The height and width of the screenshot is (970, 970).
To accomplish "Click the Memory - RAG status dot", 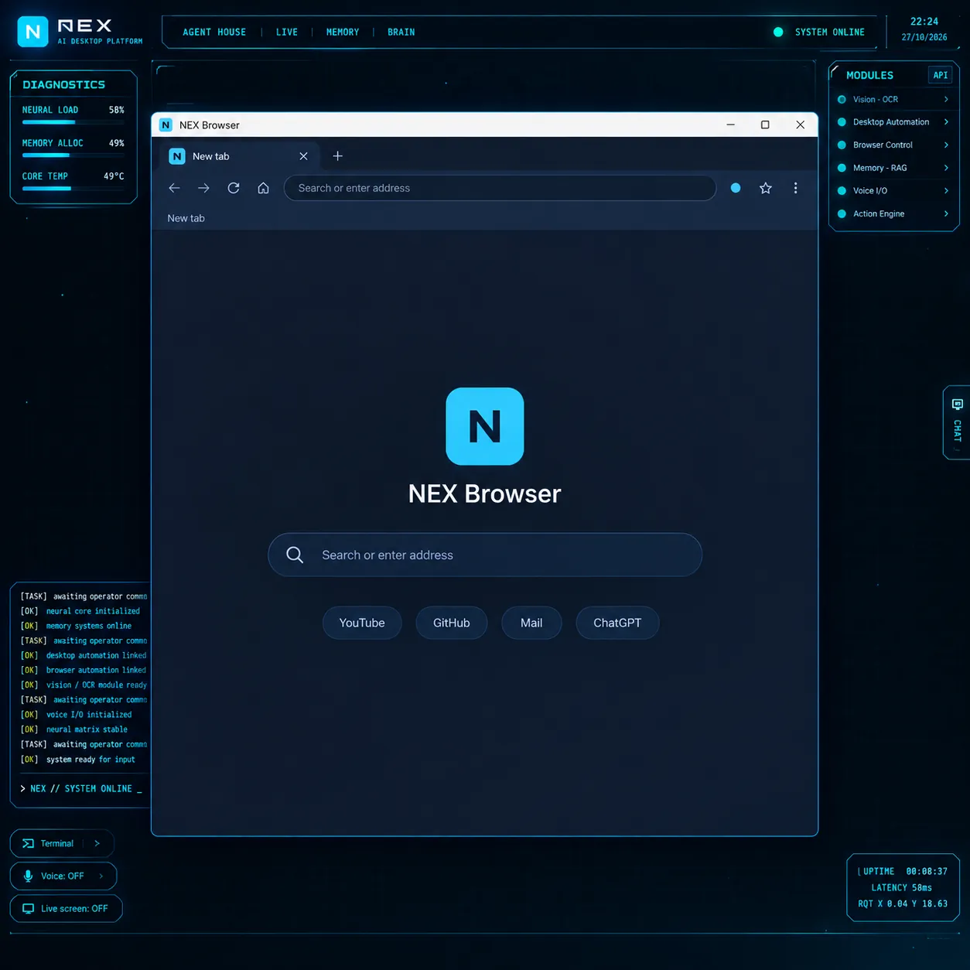I will [x=842, y=168].
